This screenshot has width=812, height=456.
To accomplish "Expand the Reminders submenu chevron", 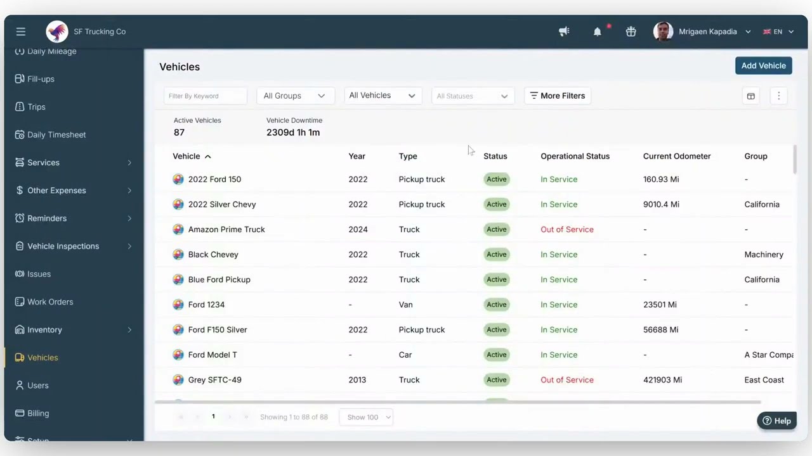I will pos(129,218).
